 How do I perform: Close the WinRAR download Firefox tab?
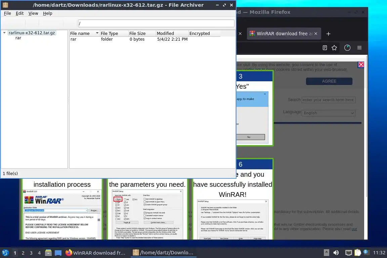pos(316,34)
